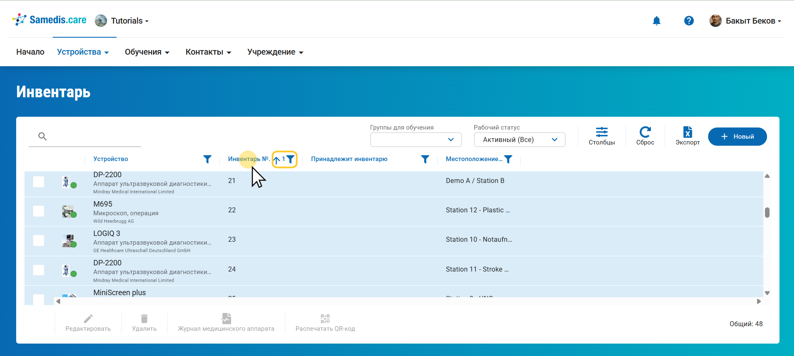Click the inventory search field

93,137
